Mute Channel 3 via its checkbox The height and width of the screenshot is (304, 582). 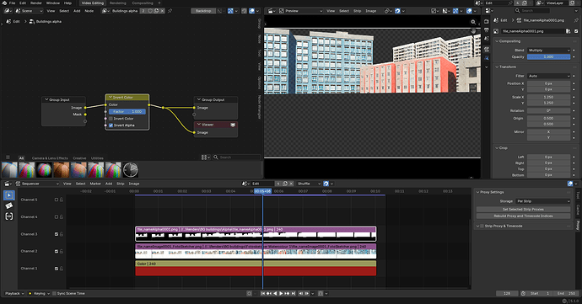pyautogui.click(x=57, y=234)
